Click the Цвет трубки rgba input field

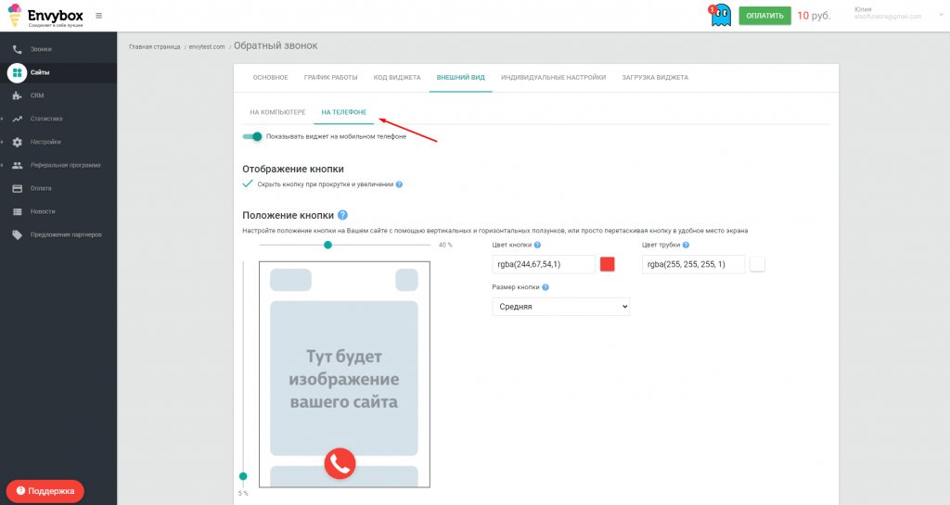pos(693,264)
